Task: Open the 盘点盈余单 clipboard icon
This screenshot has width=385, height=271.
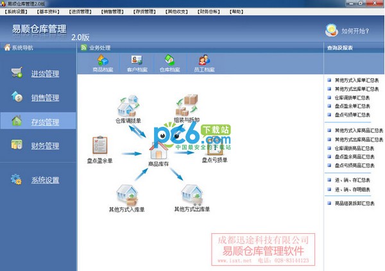Action: [99, 145]
